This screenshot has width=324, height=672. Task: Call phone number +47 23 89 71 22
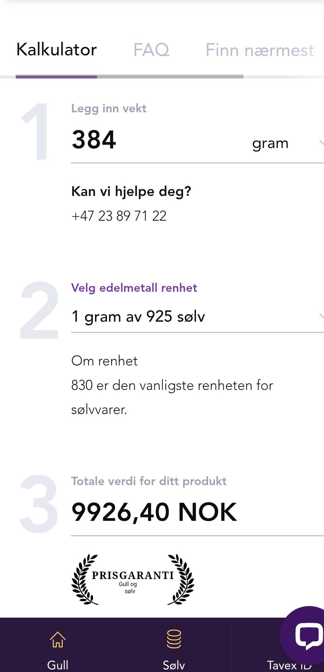coord(119,216)
